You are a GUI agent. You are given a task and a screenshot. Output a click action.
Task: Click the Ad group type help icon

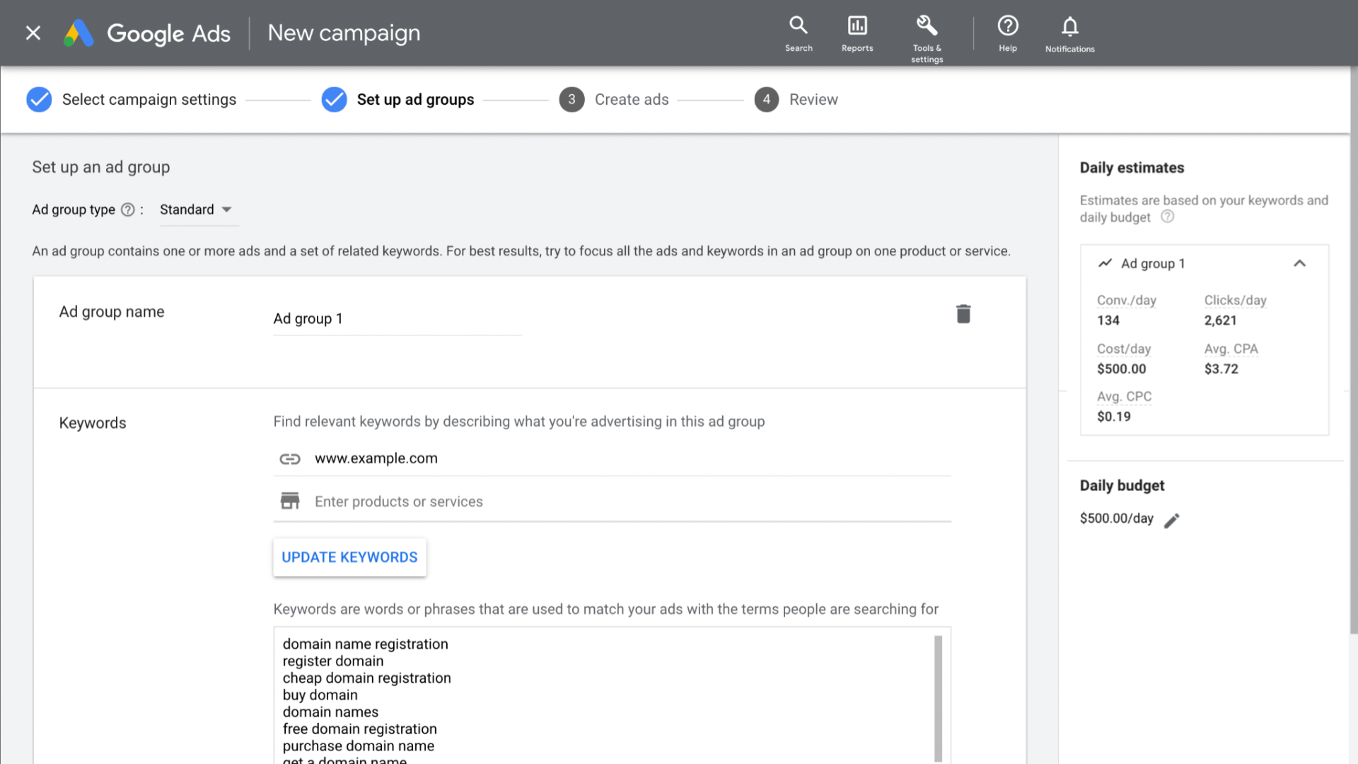pyautogui.click(x=128, y=210)
